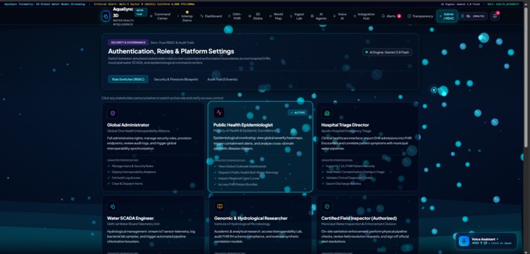Click the Certified Field Inspector shield-check icon
The image size is (530, 254).
click(x=327, y=207)
